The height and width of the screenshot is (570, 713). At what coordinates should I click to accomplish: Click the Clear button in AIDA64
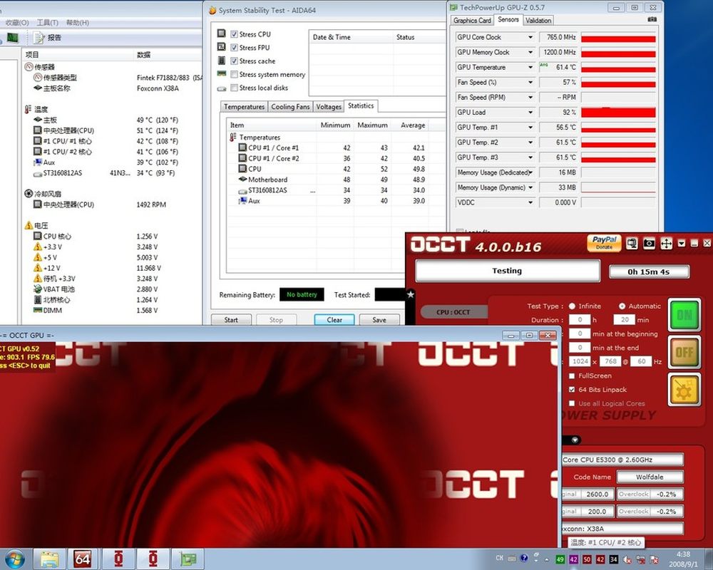pos(334,320)
